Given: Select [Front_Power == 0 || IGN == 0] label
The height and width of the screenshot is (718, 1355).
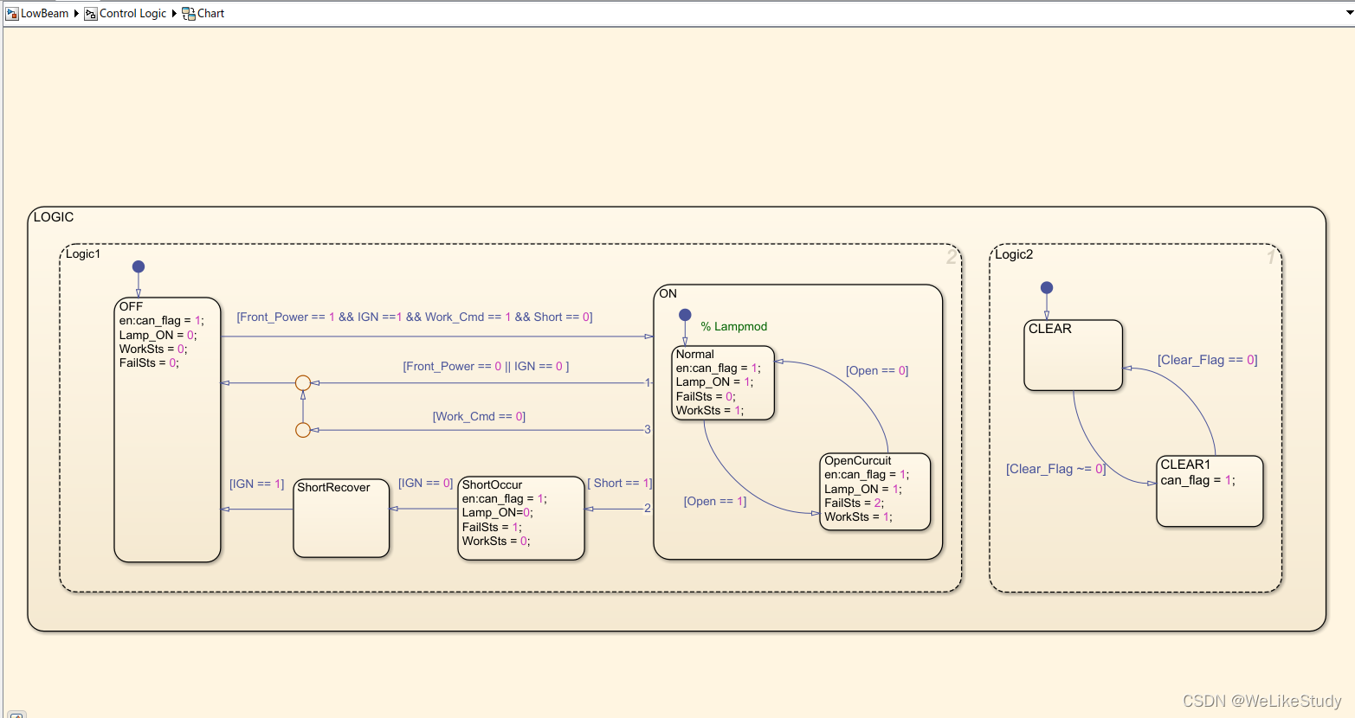Looking at the screenshot, I should tap(486, 367).
